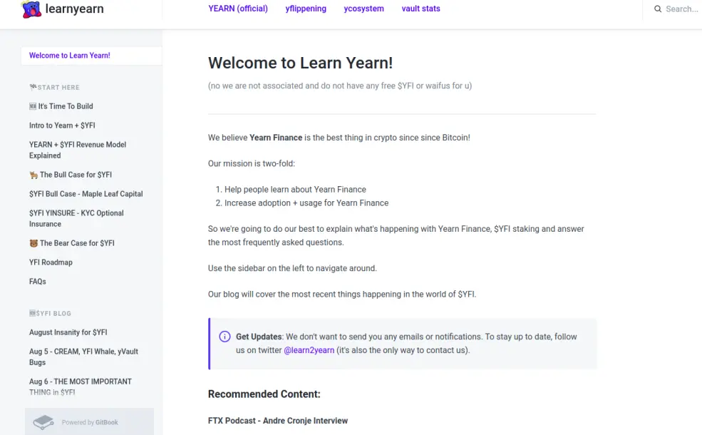Screen dimensions: 702x435
Task: Click list item Help people learn about Yearn
Action: (295, 190)
